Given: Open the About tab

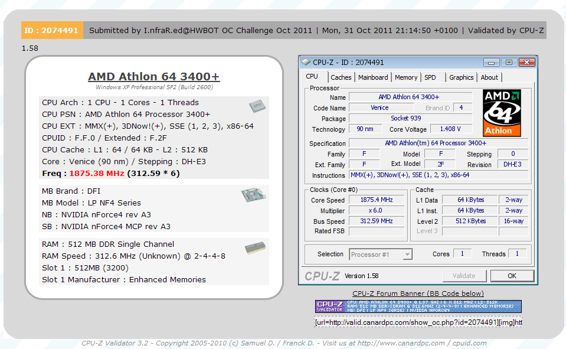Looking at the screenshot, I should click(489, 77).
